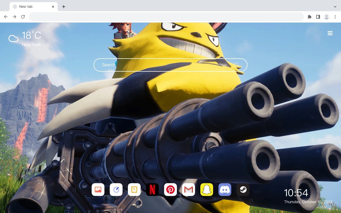The width and height of the screenshot is (341, 213).
Task: Click the 18°C temperature reading
Action: click(x=31, y=35)
